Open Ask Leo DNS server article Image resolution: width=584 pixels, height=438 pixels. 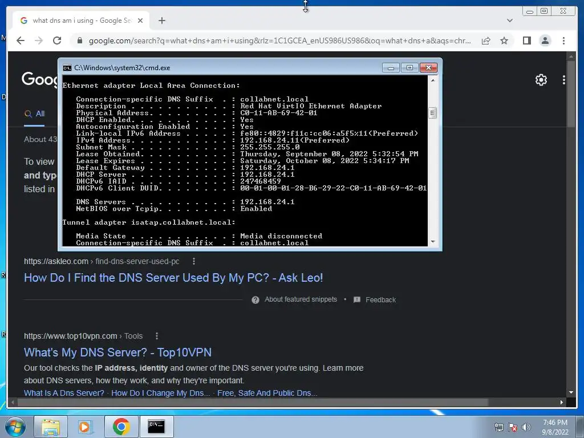pos(173,278)
